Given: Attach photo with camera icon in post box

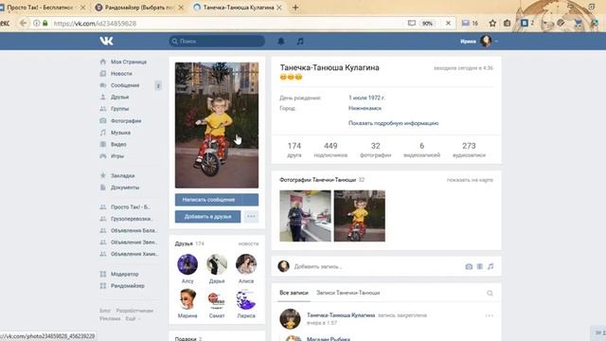Looking at the screenshot, I should [x=469, y=266].
